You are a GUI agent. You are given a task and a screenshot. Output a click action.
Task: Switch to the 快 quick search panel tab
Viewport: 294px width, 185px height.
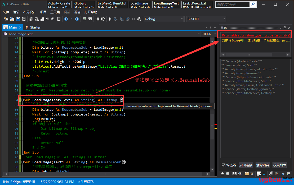[274, 174]
